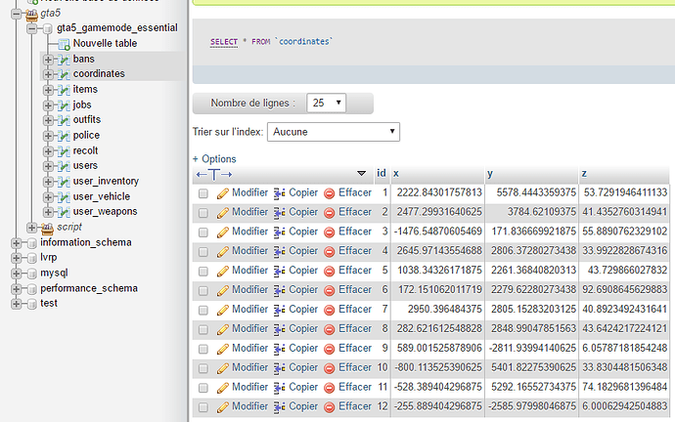Sort by the z column header
Screen dimensions: 675x422
click(x=584, y=174)
